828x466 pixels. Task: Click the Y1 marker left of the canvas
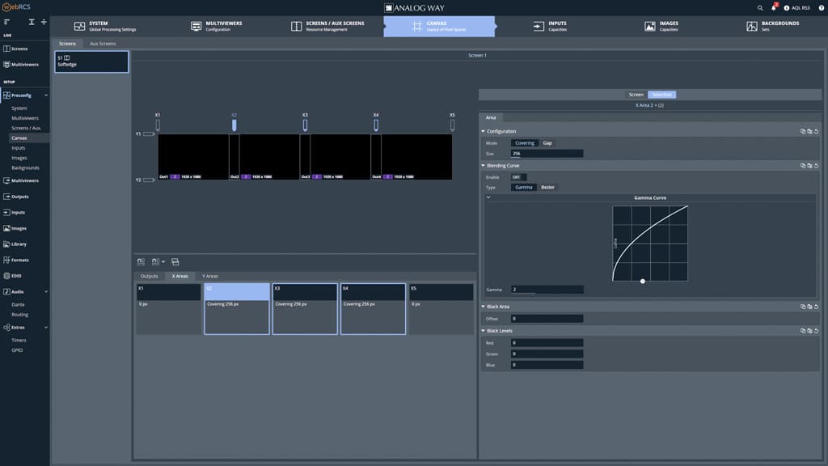coord(148,134)
